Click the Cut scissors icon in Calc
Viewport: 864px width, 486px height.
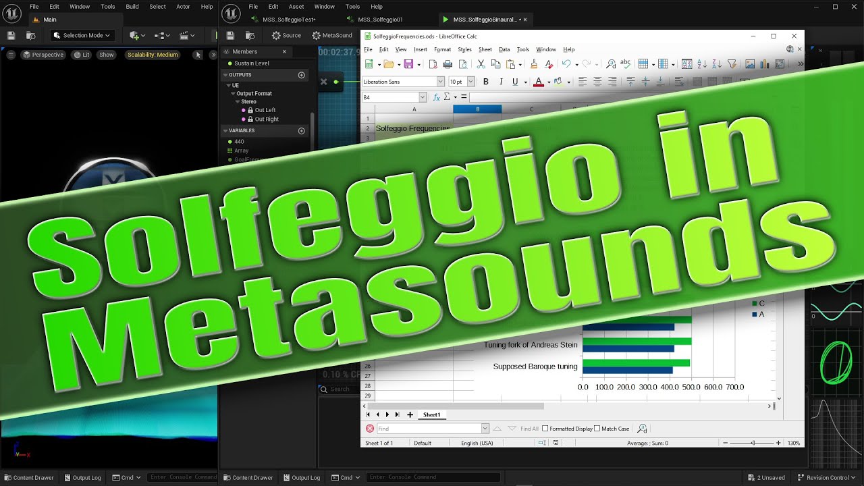[x=481, y=64]
